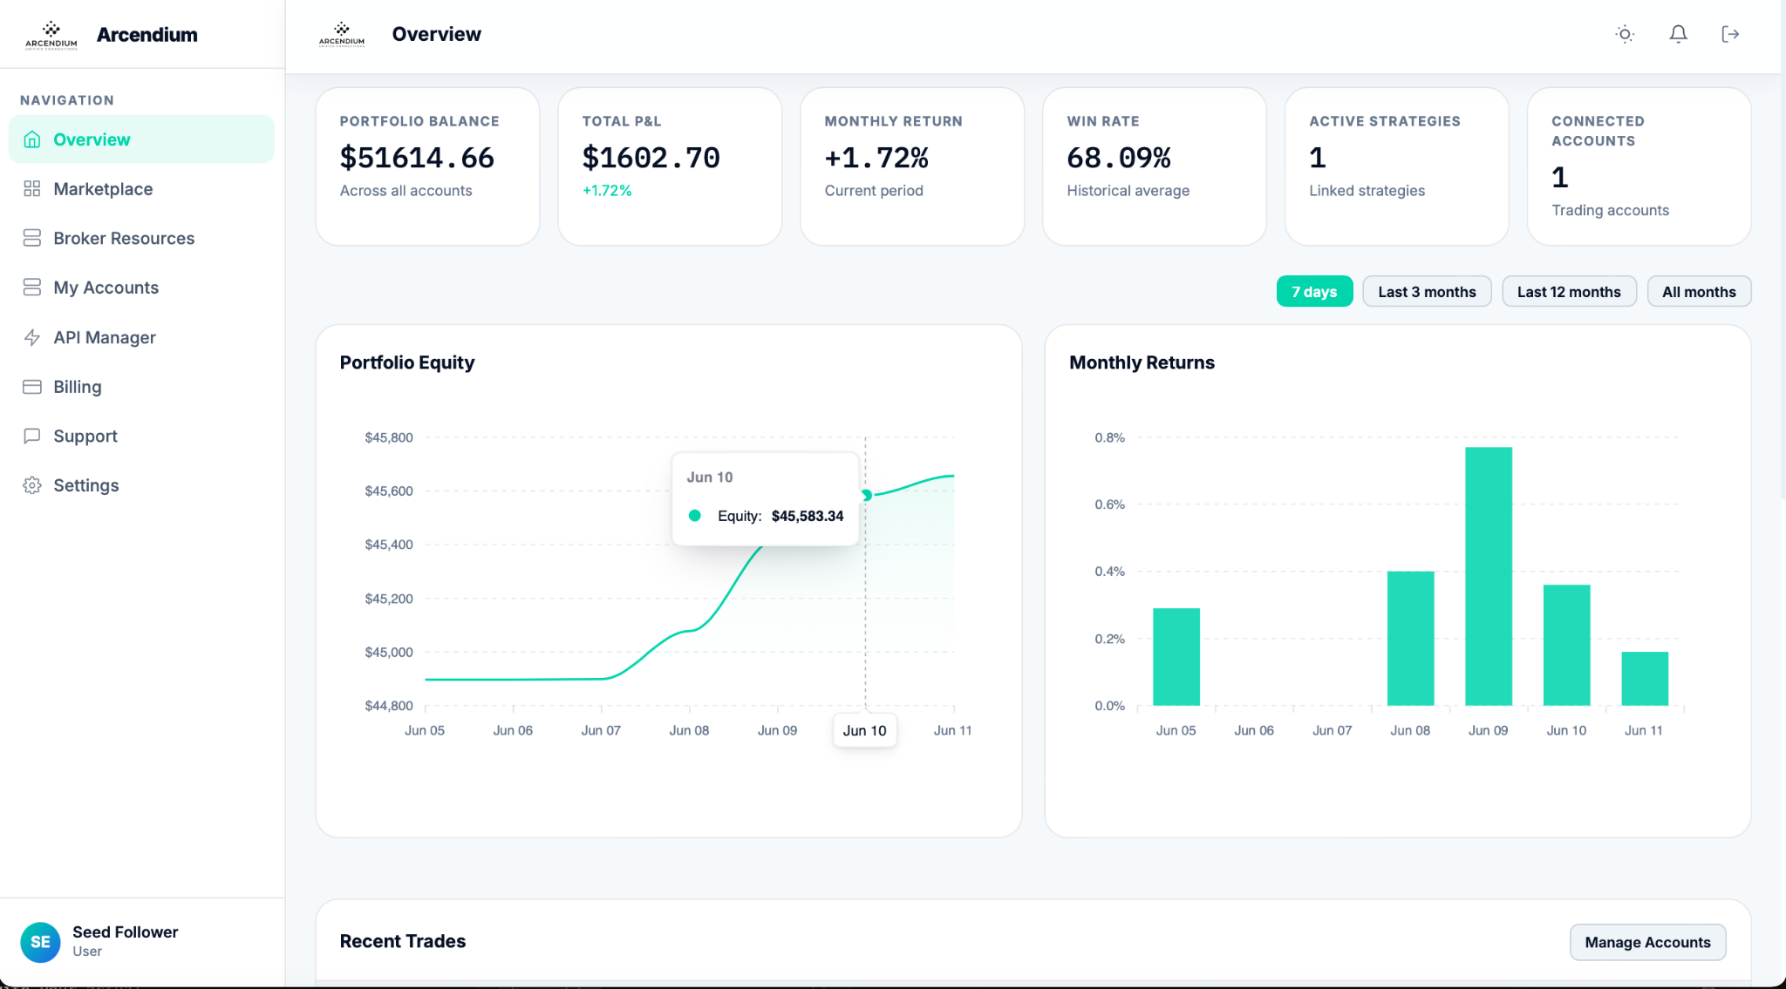Screen dimensions: 1786x989
Task: Select the 7 days range
Action: (1314, 292)
